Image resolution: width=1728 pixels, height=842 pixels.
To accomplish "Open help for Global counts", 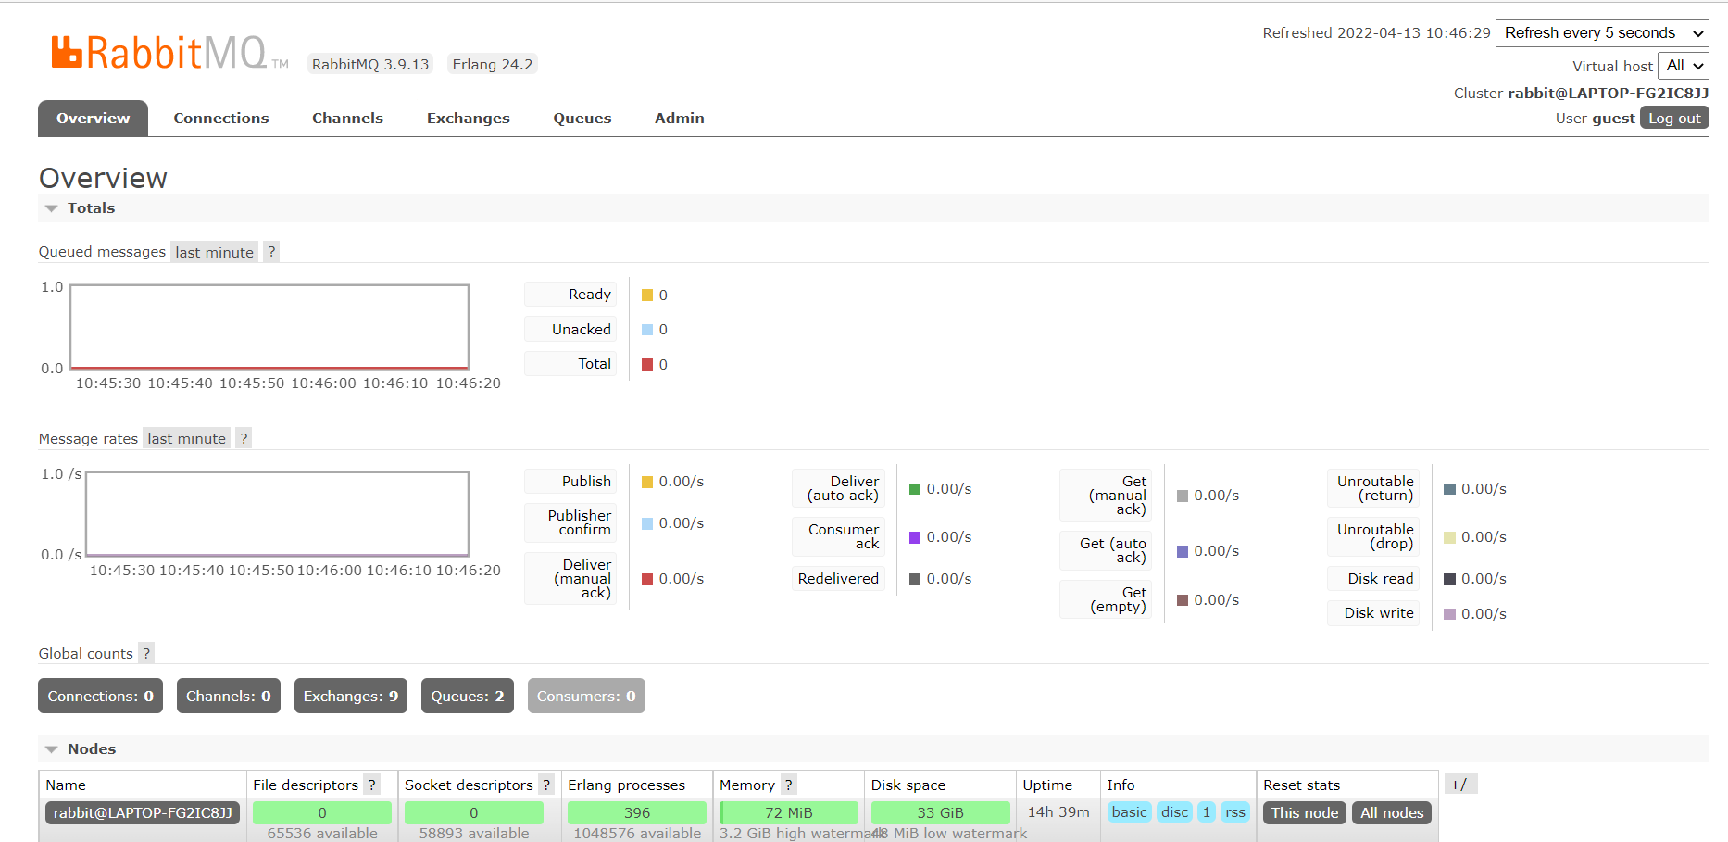I will coord(146,653).
